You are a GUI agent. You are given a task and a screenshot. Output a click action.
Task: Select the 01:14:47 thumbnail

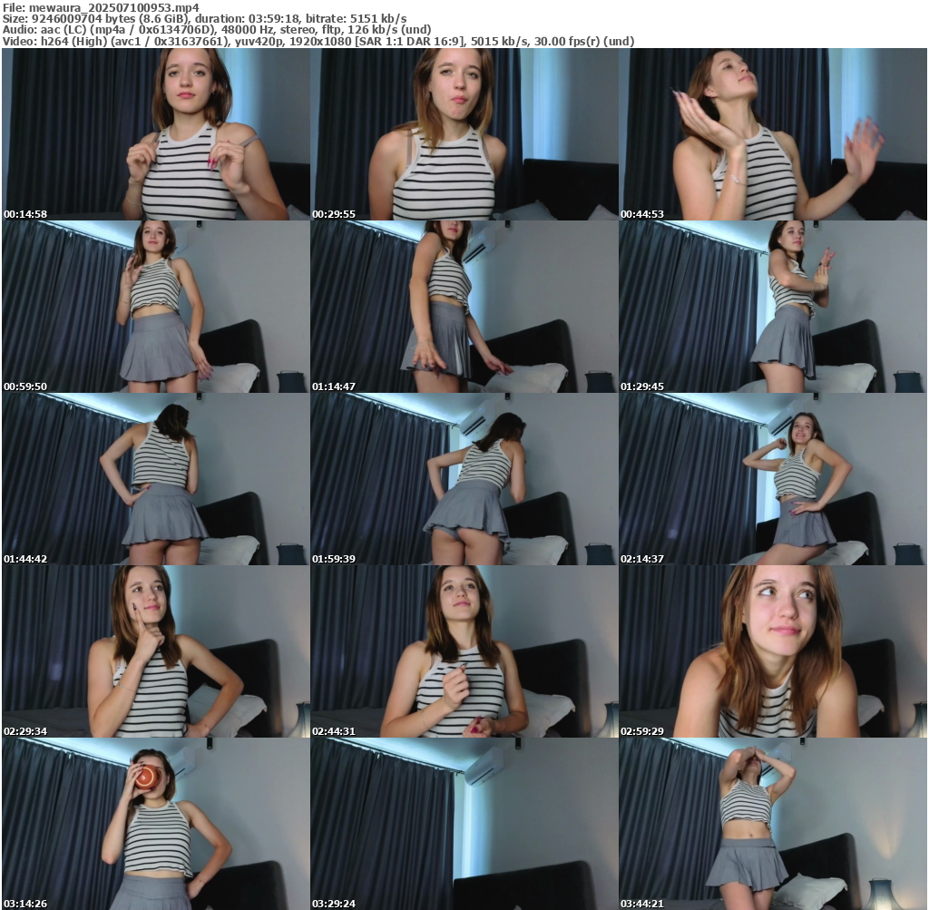[464, 307]
